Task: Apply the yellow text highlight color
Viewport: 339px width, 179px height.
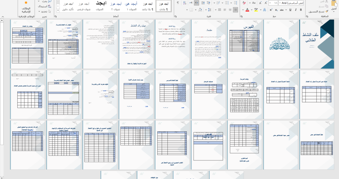Action: pos(256,10)
